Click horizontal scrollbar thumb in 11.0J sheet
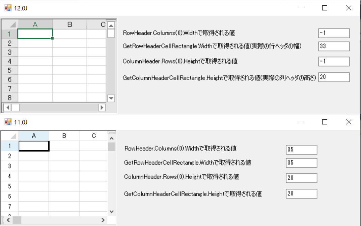 17,220
